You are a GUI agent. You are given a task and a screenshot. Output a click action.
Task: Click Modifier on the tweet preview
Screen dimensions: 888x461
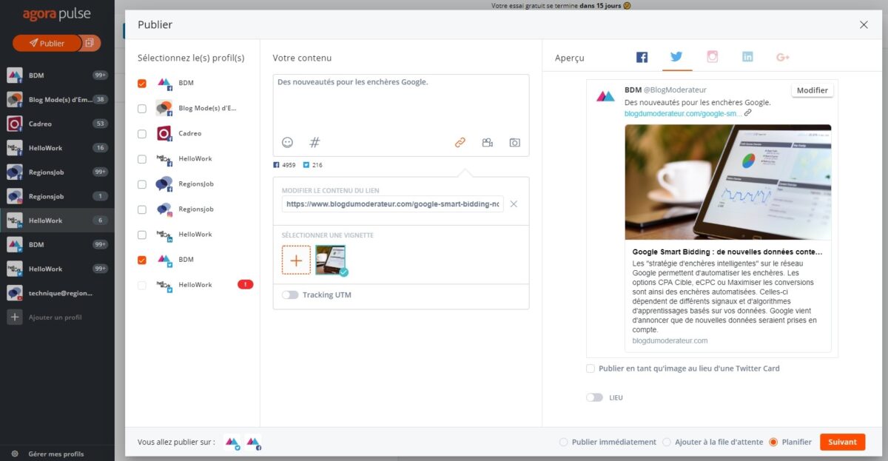click(812, 90)
